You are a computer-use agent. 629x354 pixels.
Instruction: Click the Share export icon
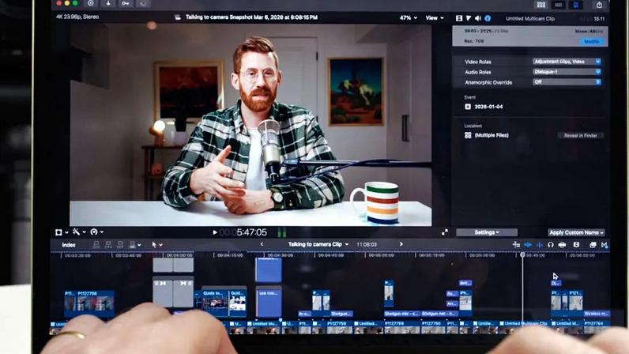point(599,5)
